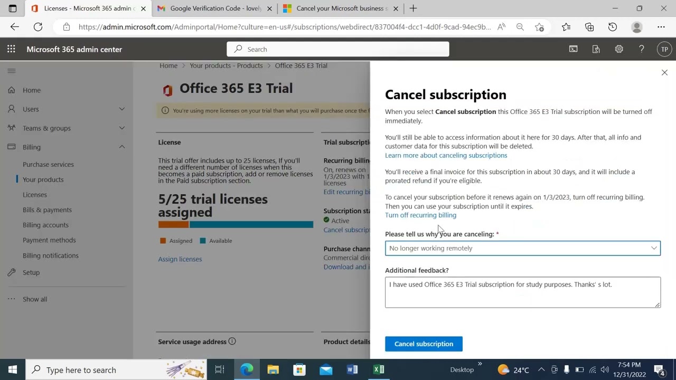
Task: Open the browser Collections icon
Action: coord(589,27)
